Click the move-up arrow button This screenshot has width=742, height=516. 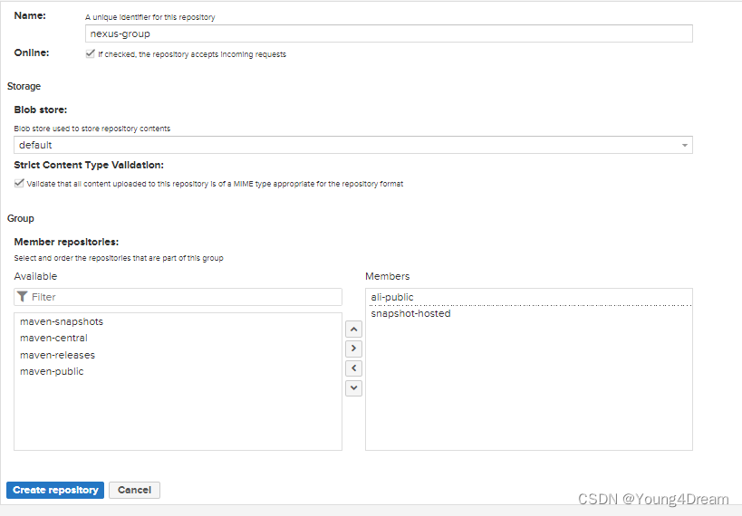click(354, 330)
